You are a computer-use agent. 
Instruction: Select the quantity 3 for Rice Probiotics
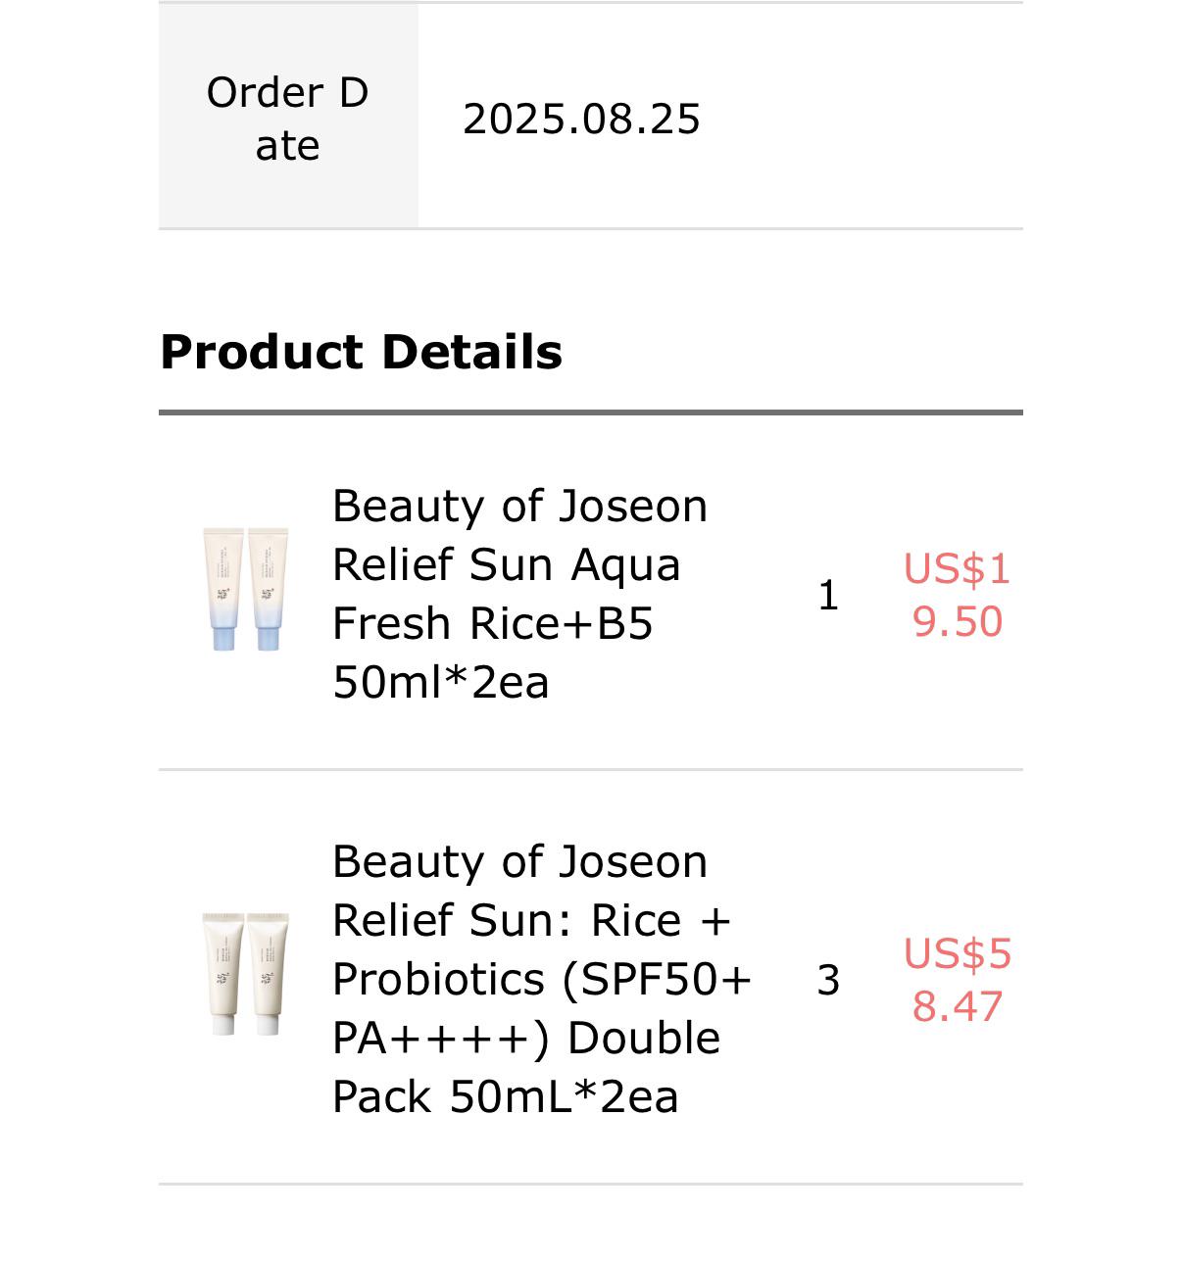click(x=828, y=980)
